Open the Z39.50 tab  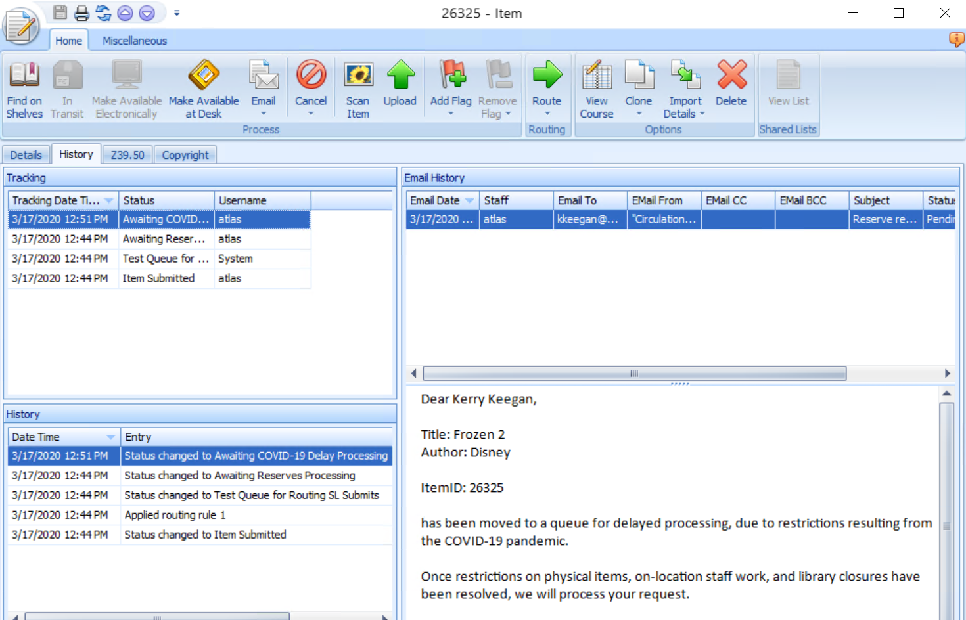click(x=127, y=155)
